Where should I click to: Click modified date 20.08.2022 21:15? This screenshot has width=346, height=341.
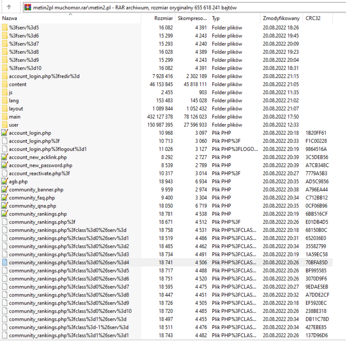coord(281,76)
